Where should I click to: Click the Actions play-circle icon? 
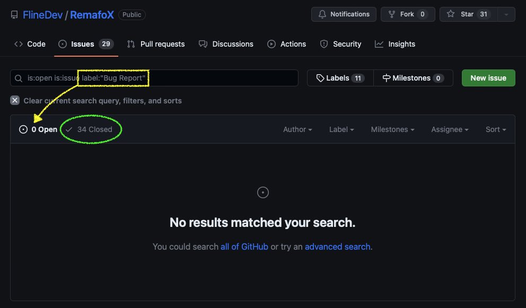tap(271, 44)
